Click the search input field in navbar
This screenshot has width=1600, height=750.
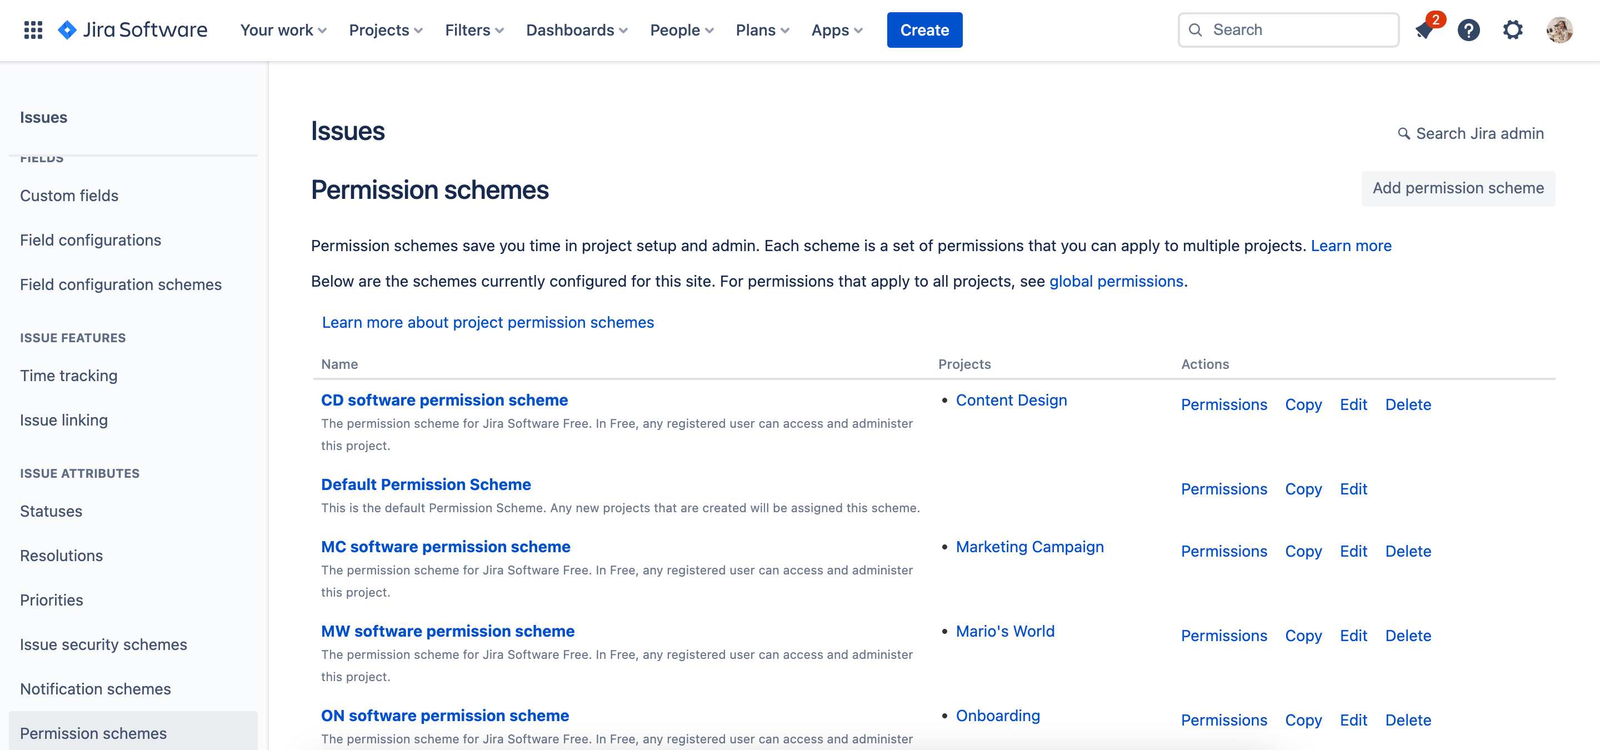[1289, 28]
